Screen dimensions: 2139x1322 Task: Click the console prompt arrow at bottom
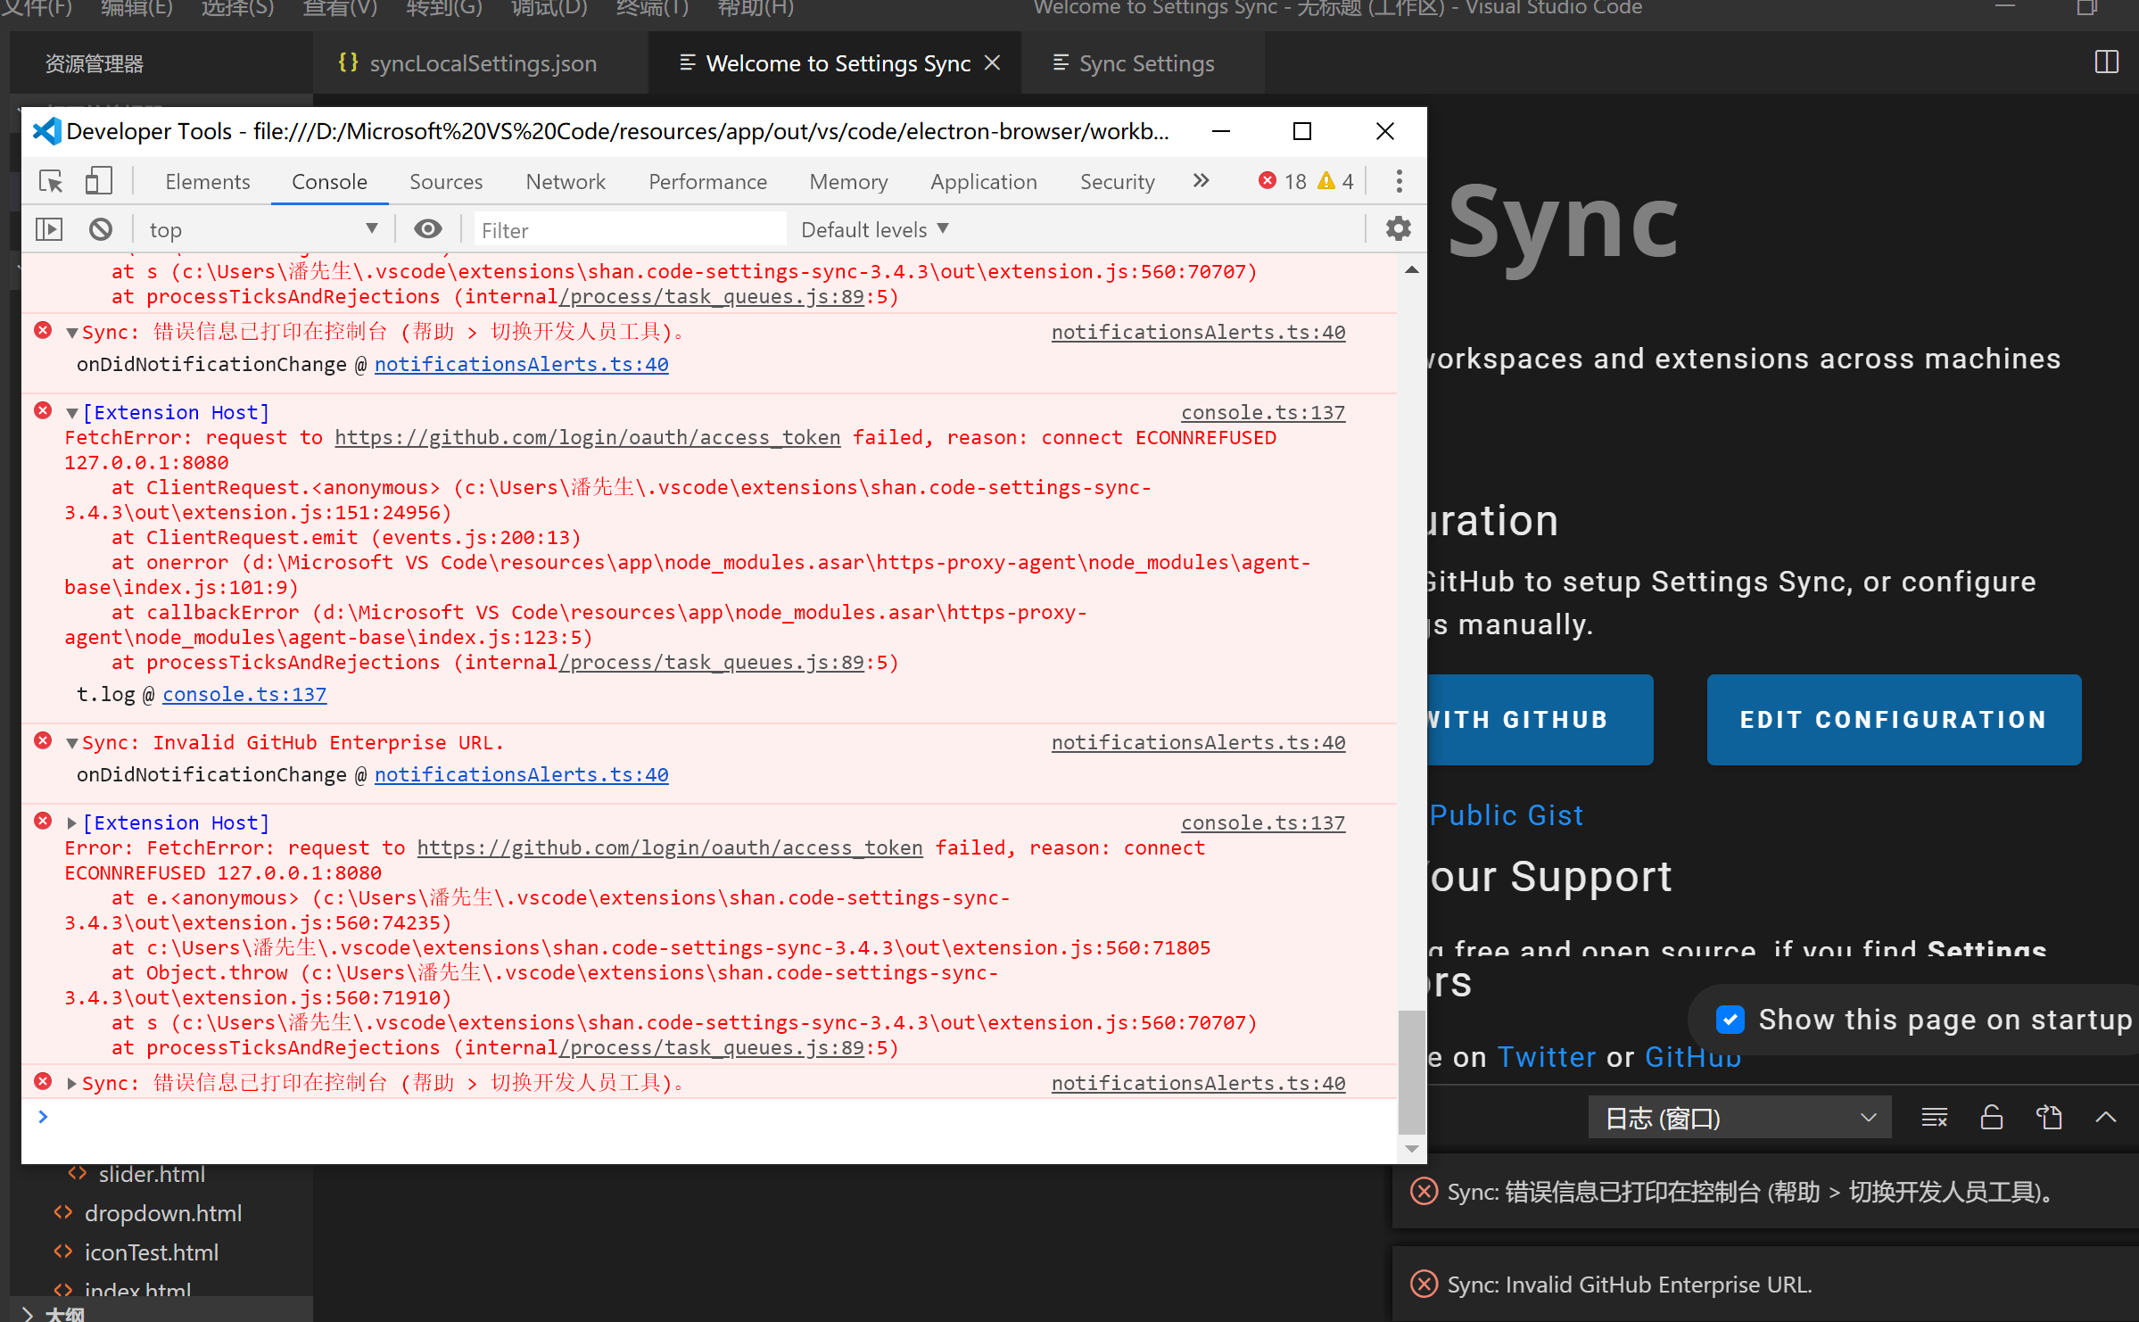pos(43,1116)
